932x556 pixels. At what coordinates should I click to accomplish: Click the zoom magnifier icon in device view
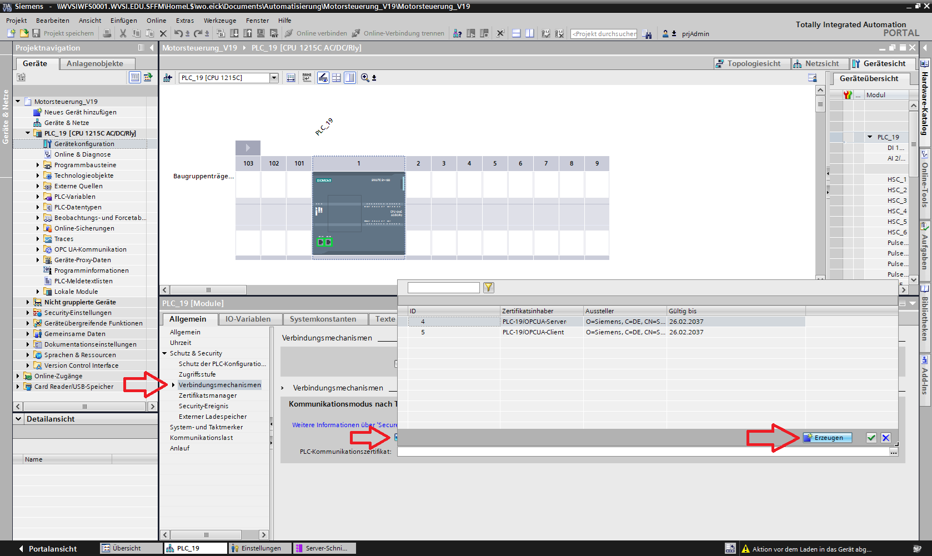click(365, 78)
